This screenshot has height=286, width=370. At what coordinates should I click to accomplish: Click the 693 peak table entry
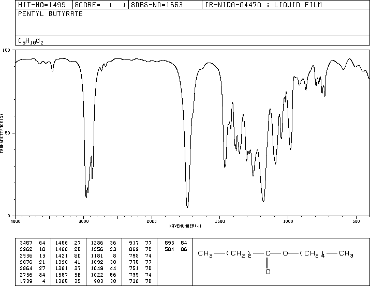[x=169, y=243]
